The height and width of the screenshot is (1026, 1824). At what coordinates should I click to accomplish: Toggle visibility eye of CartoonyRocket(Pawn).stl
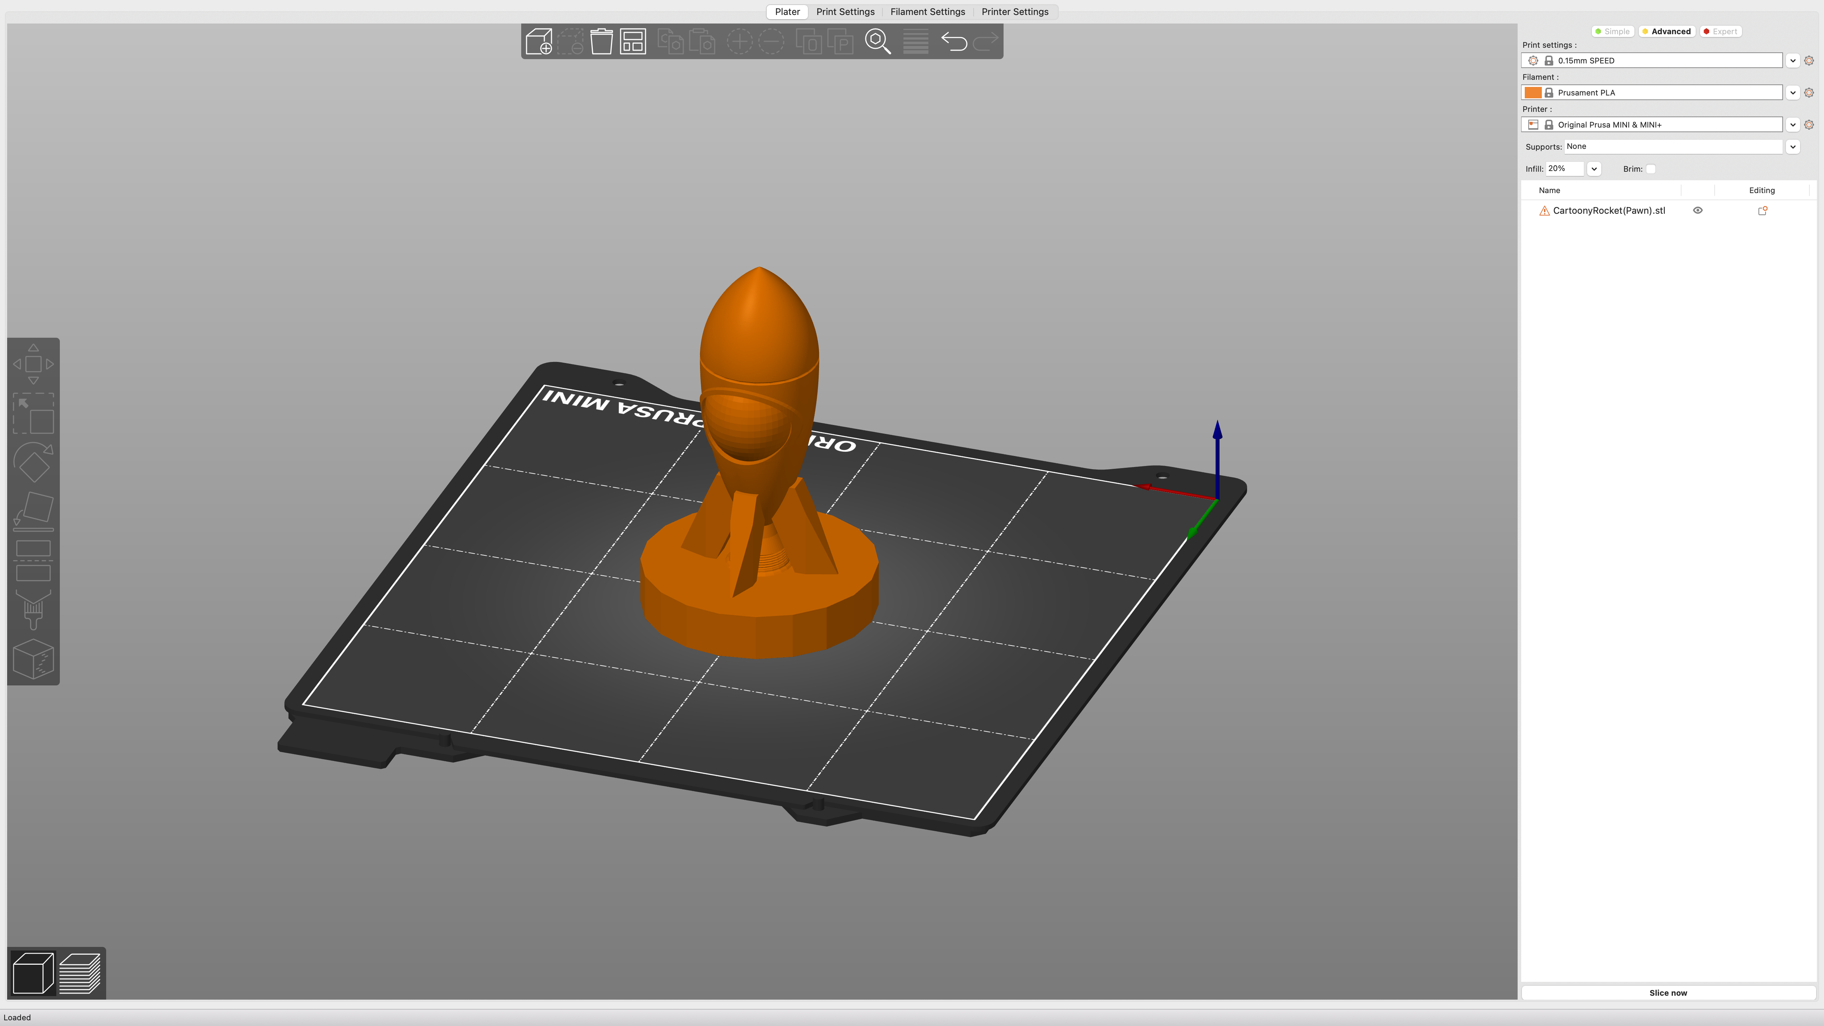[1697, 210]
